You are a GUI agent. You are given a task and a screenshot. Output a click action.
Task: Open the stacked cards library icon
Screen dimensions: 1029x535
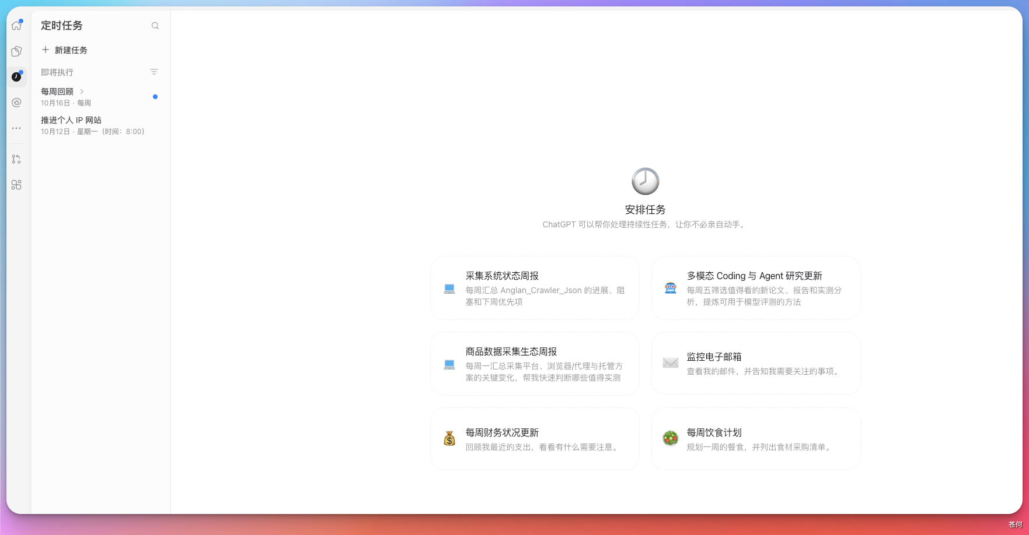(16, 51)
